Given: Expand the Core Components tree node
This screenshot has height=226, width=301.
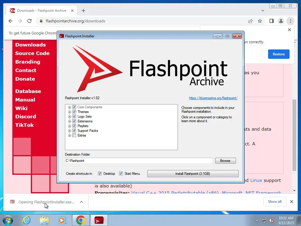Looking at the screenshot, I should pyautogui.click(x=69, y=107).
